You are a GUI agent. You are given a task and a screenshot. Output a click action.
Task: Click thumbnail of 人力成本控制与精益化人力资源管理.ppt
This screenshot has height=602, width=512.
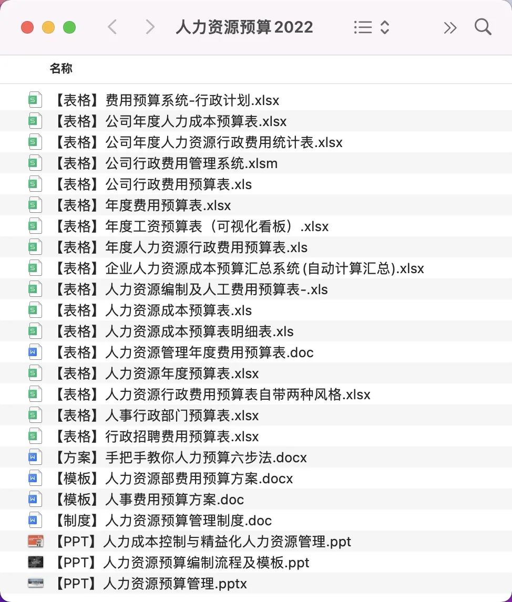(35, 542)
